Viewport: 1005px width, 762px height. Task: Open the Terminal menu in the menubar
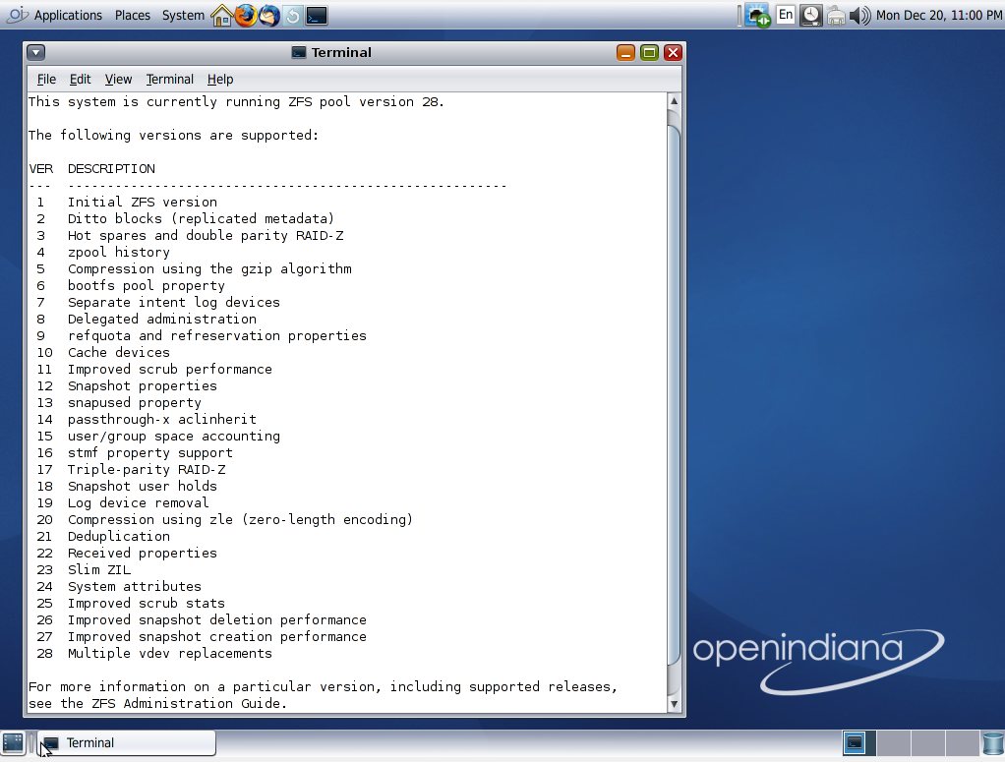(170, 80)
